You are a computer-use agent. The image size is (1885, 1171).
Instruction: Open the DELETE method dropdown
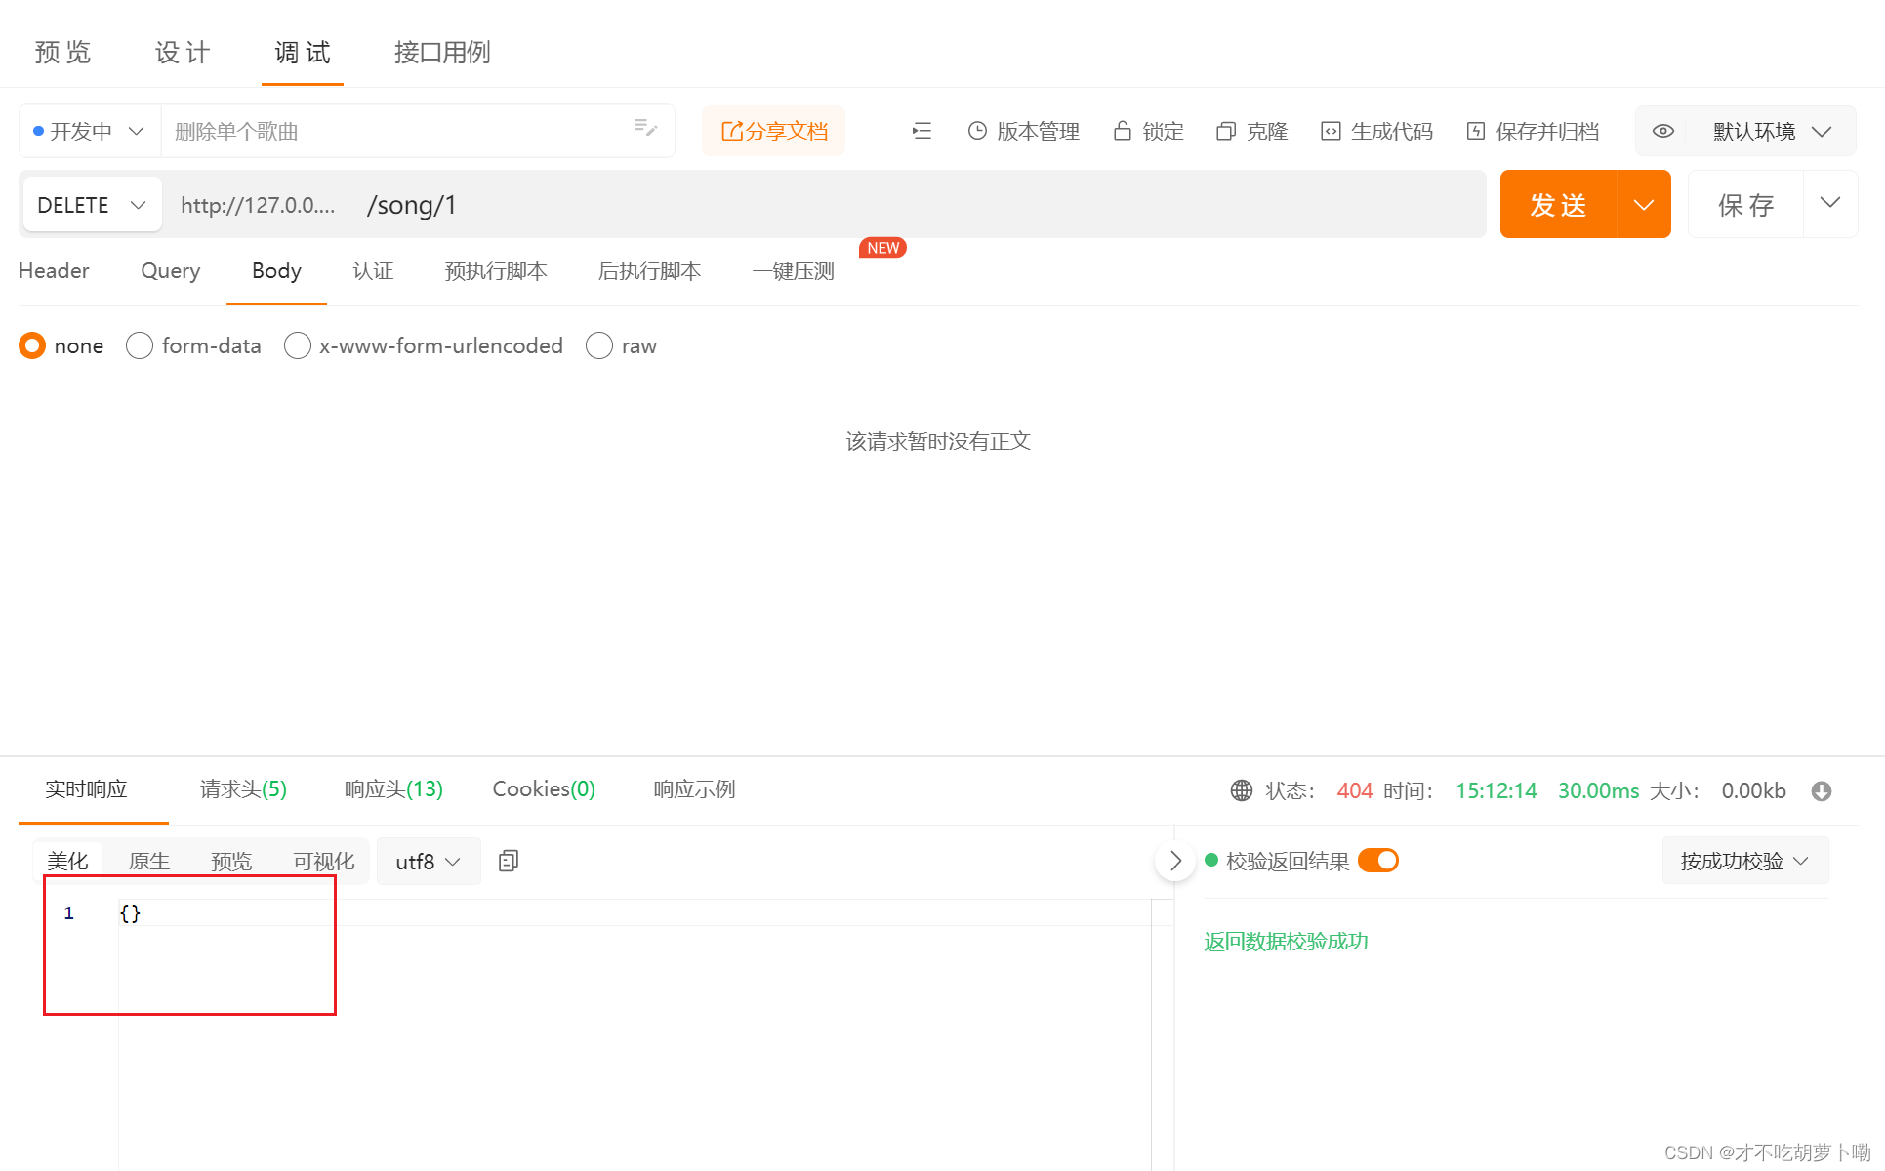92,205
